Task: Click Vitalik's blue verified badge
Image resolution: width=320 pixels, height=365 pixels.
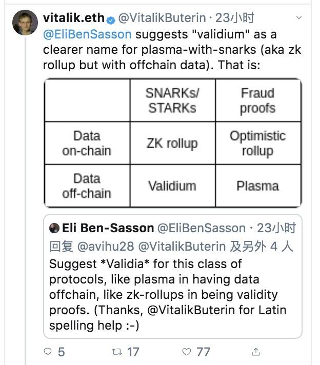Action: pyautogui.click(x=111, y=21)
